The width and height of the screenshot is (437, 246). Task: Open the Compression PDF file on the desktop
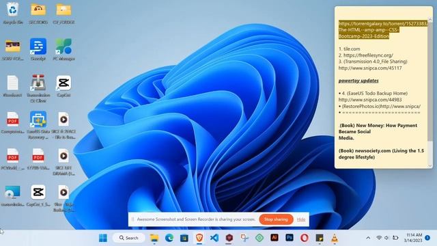click(12, 122)
